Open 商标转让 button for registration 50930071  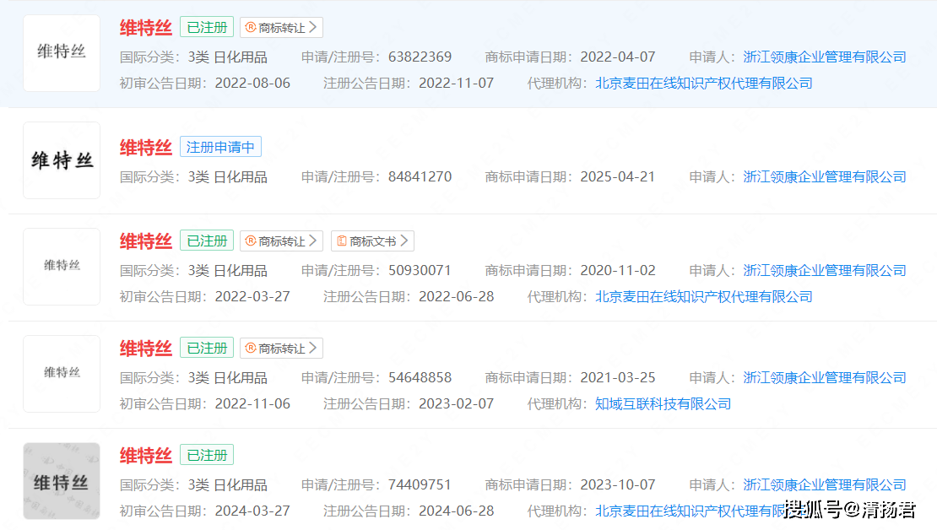click(x=281, y=241)
